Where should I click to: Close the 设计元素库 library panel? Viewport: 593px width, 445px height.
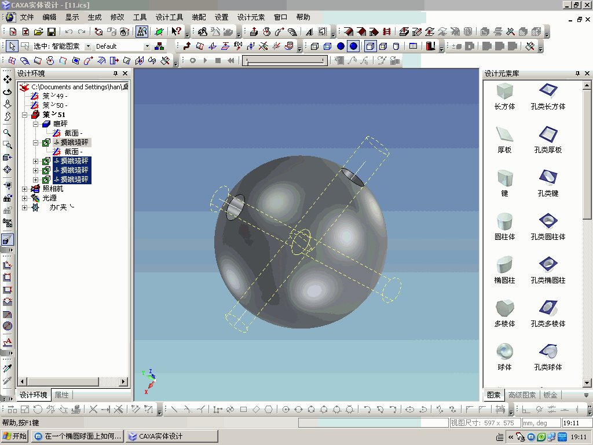coord(587,74)
